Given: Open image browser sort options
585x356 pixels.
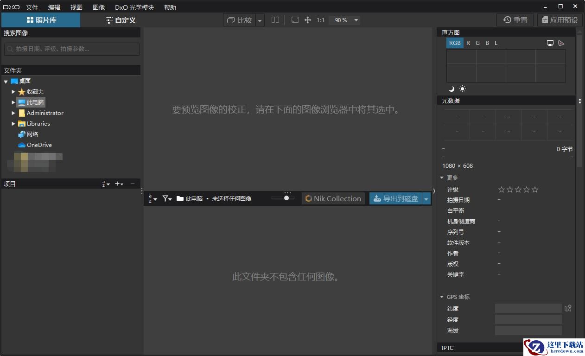Looking at the screenshot, I should point(153,199).
